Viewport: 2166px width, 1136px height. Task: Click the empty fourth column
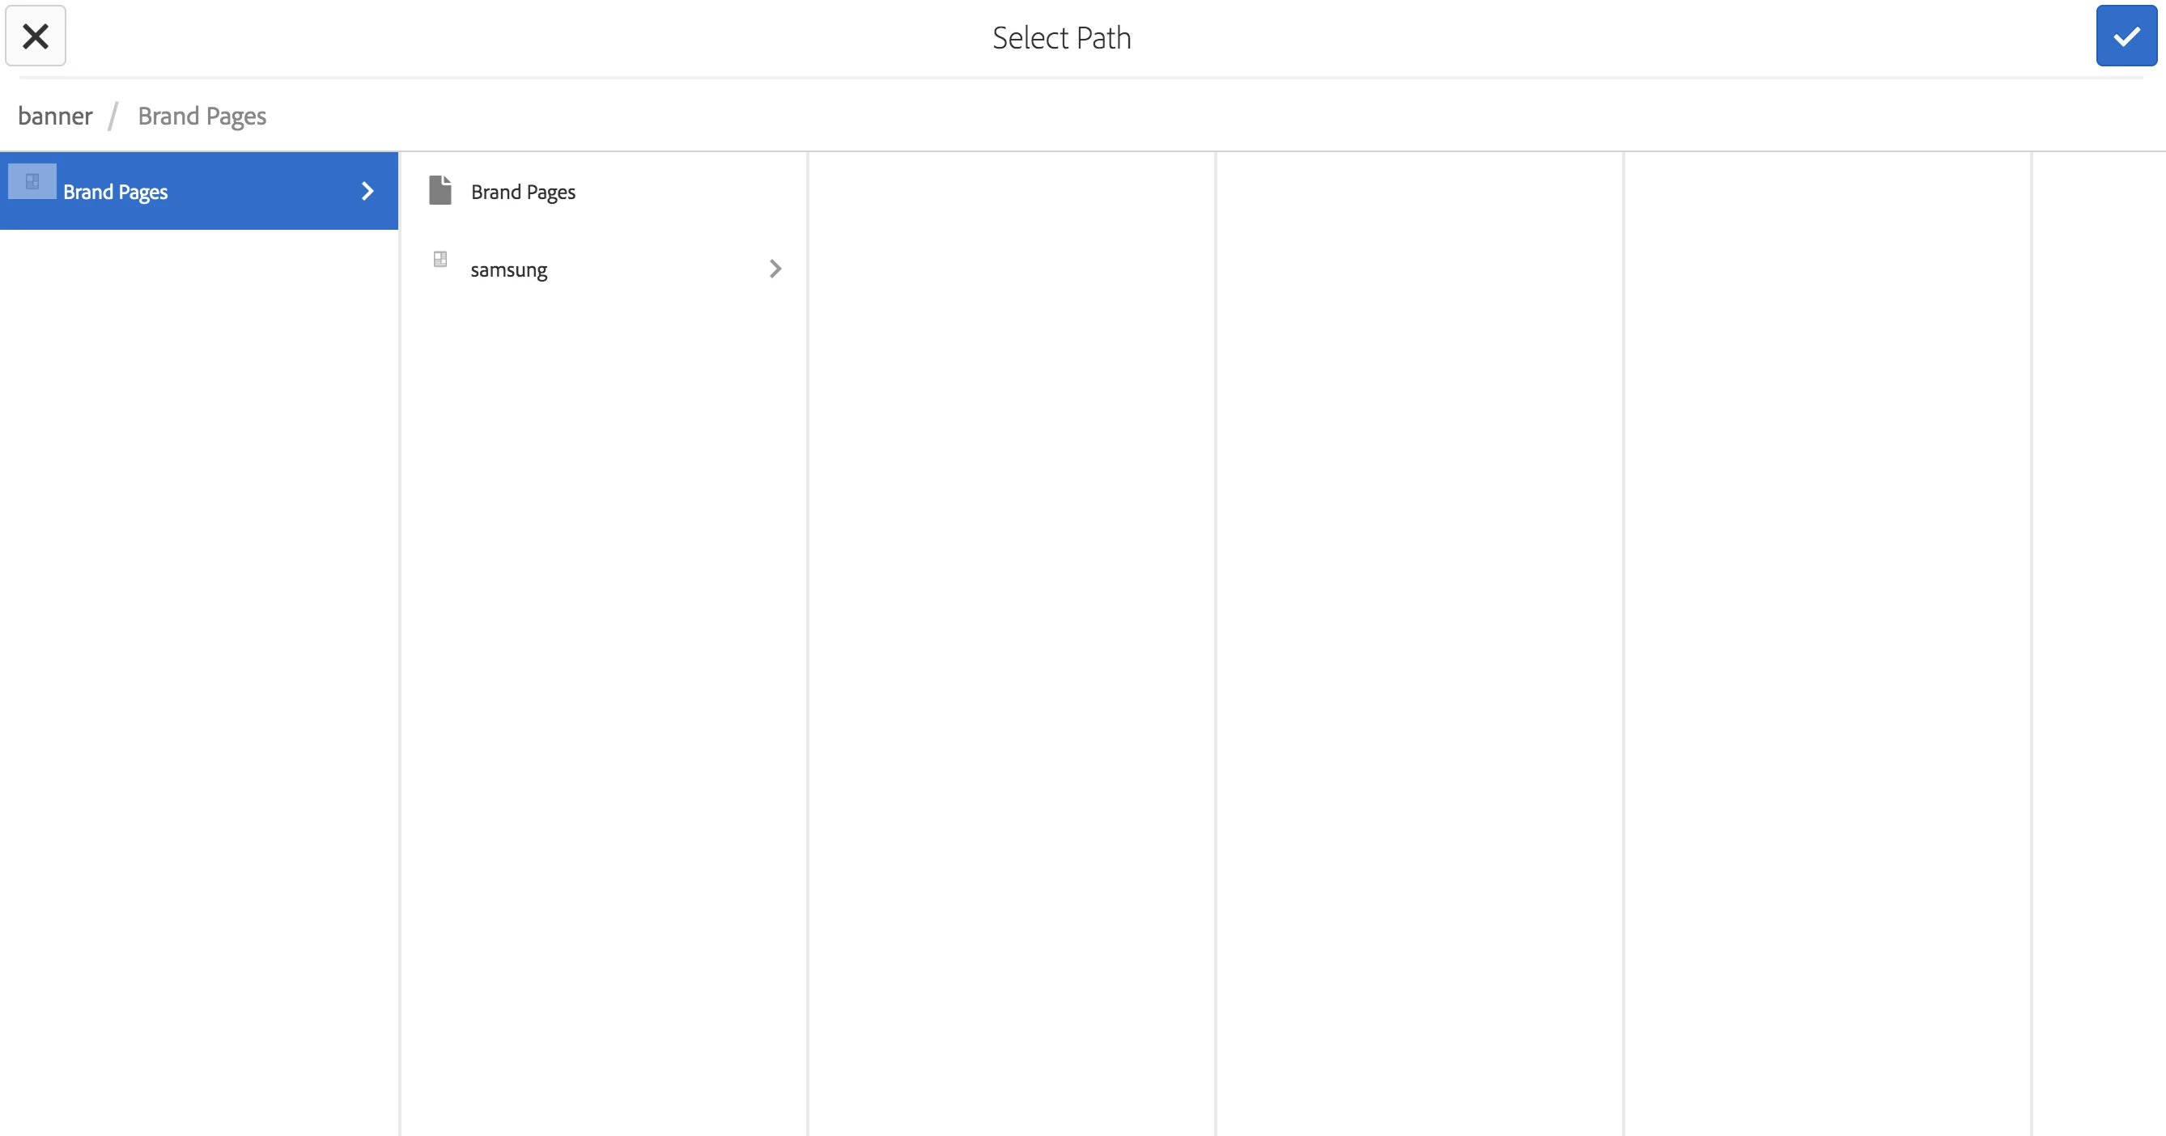pyautogui.click(x=1420, y=588)
